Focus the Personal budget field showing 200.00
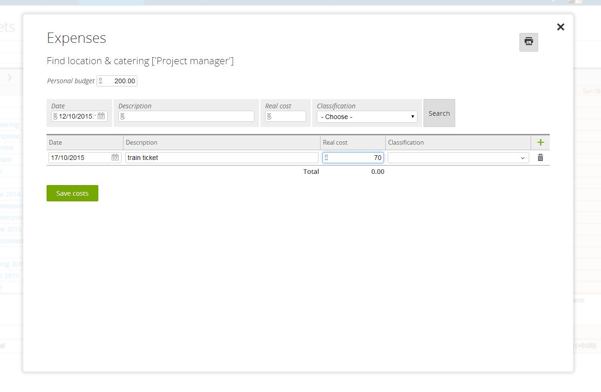Image resolution: width=601 pixels, height=392 pixels. [x=117, y=81]
